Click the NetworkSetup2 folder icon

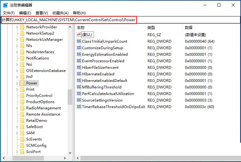(x=22, y=33)
